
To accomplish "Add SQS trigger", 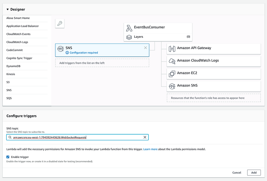I will (9, 98).
